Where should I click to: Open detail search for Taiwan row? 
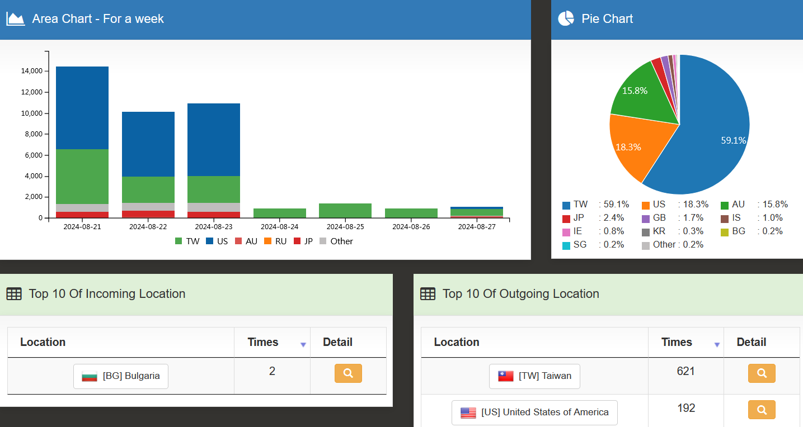pyautogui.click(x=762, y=373)
